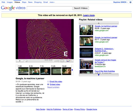The width and height of the screenshot is (133, 112).
Task: Open the Fog of War Multi Subtitles link
Action: (105, 71)
